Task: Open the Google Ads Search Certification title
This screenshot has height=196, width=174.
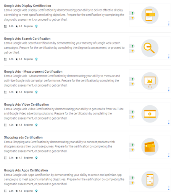Action: [x=27, y=39]
